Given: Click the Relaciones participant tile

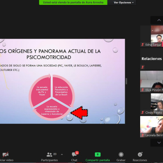Looking at the screenshot, I should click(152, 59).
